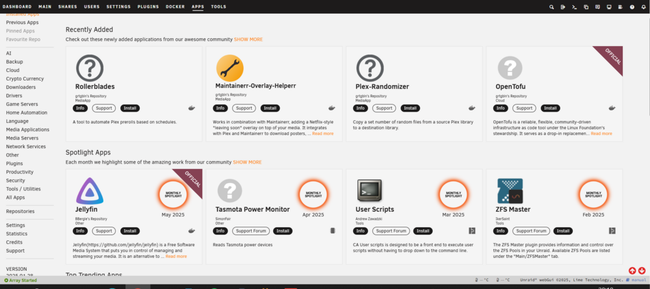The image size is (650, 289).
Task: Click the ZFS Master app icon
Action: click(510, 191)
